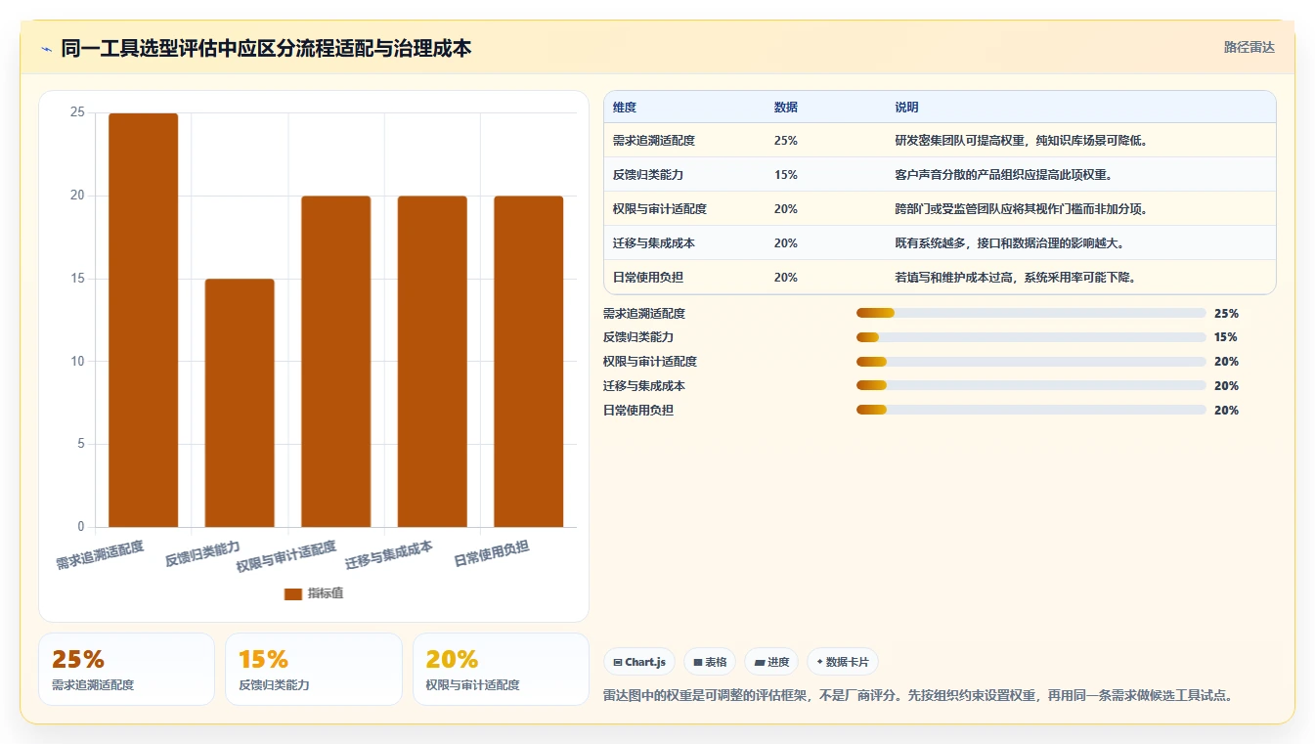Click the lightning icon beside the page title
The image size is (1315, 744).
[47, 49]
